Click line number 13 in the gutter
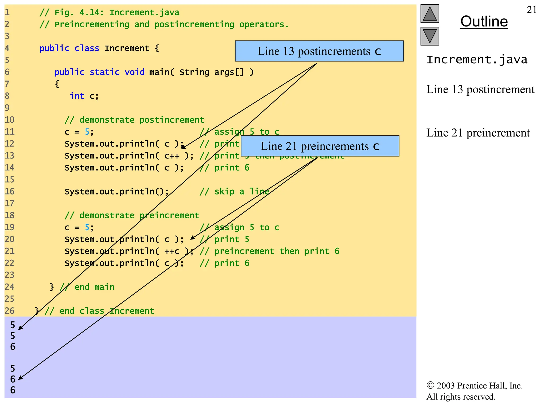Viewport: 543px width, 407px height. coord(10,156)
